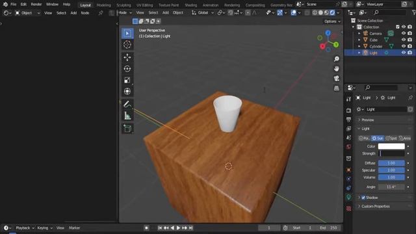Screen dimensions: 416x234
Task: Open the Output properties tab
Action: pos(348,120)
